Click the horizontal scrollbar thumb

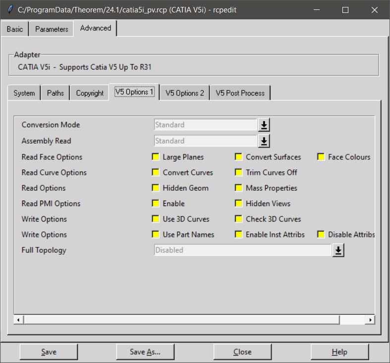point(181,320)
